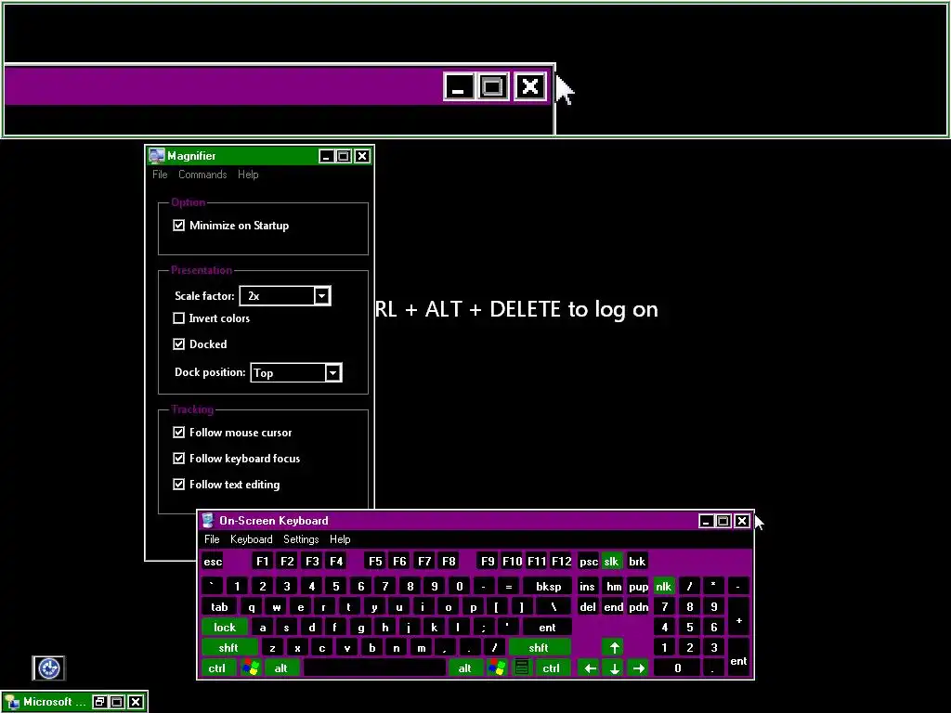Click the psc key
The height and width of the screenshot is (713, 951).
point(588,562)
